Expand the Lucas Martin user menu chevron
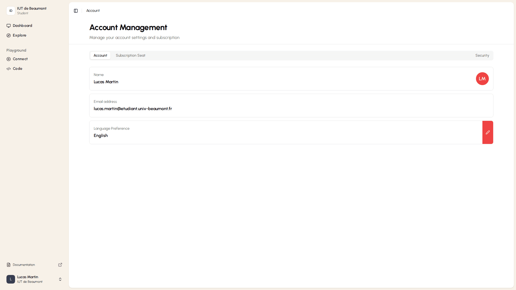 pos(60,279)
